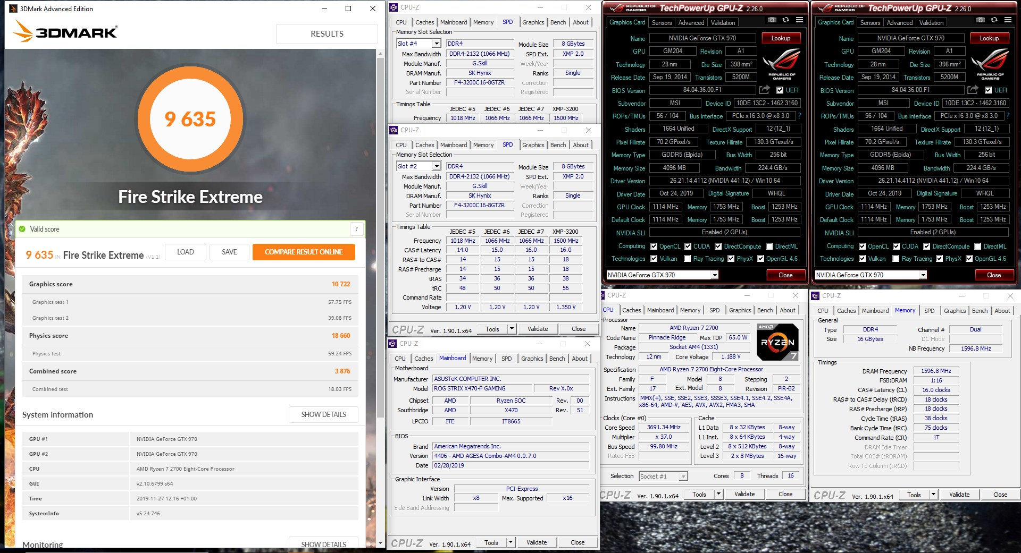The width and height of the screenshot is (1021, 553).
Task: Click the title bar icon of CPU-Z Slot #2 window
Action: pyautogui.click(x=394, y=130)
